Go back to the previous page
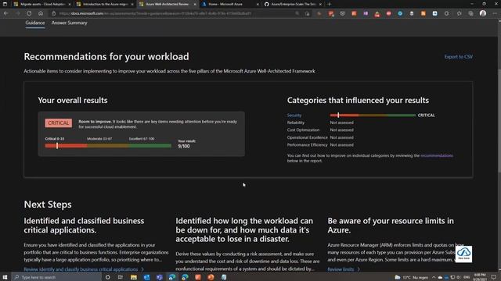This screenshot has width=501, height=281. (x=6, y=13)
